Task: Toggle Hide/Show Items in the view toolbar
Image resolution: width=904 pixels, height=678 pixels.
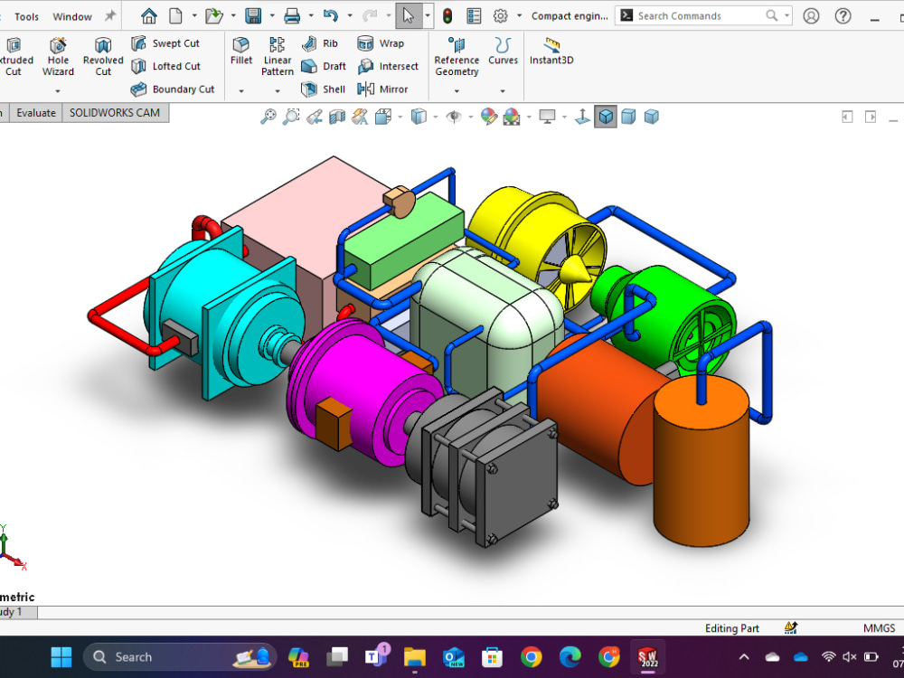Action: 457,117
